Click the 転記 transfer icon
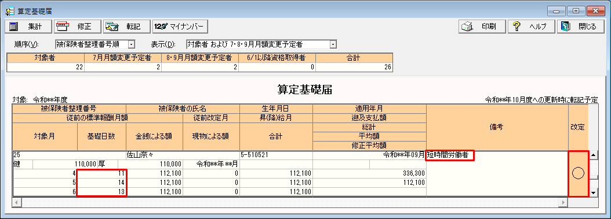Screen dimensions: 611x219 [112, 27]
